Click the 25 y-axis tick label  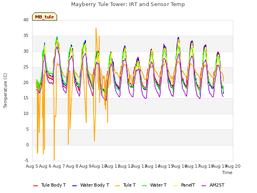[26, 67]
